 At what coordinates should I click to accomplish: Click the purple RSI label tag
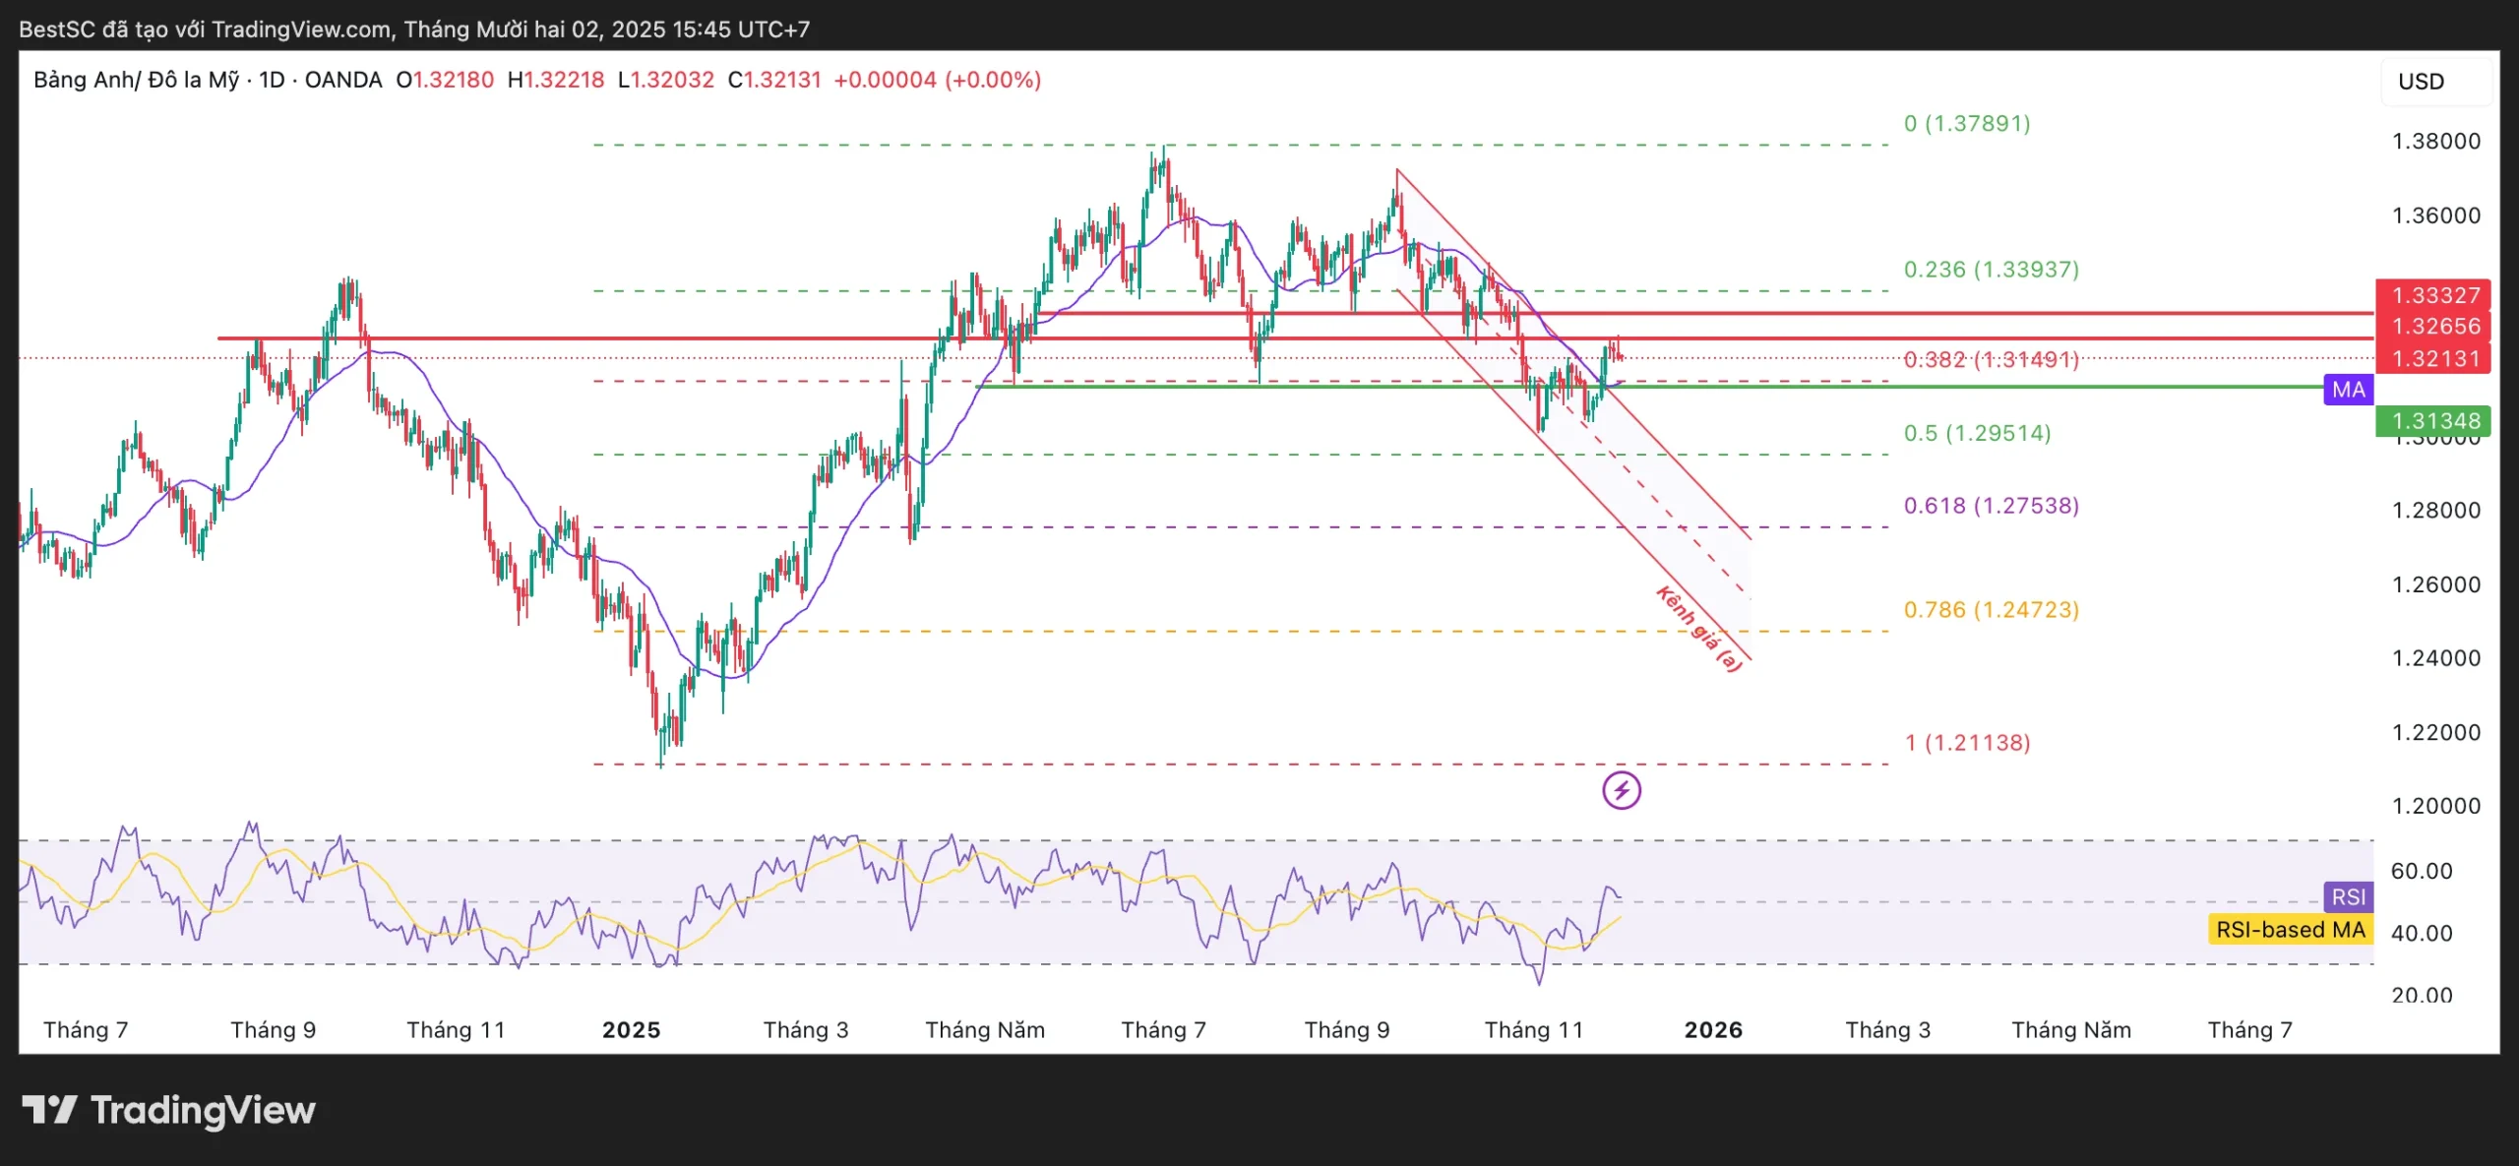click(x=2348, y=896)
